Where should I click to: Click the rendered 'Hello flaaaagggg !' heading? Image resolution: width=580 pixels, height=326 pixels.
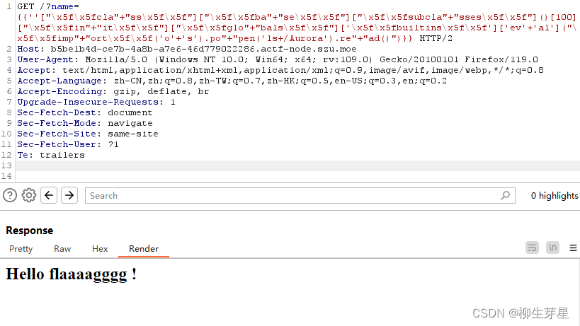click(71, 274)
